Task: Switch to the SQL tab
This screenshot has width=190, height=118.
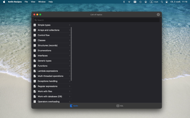Action: tap(120, 106)
